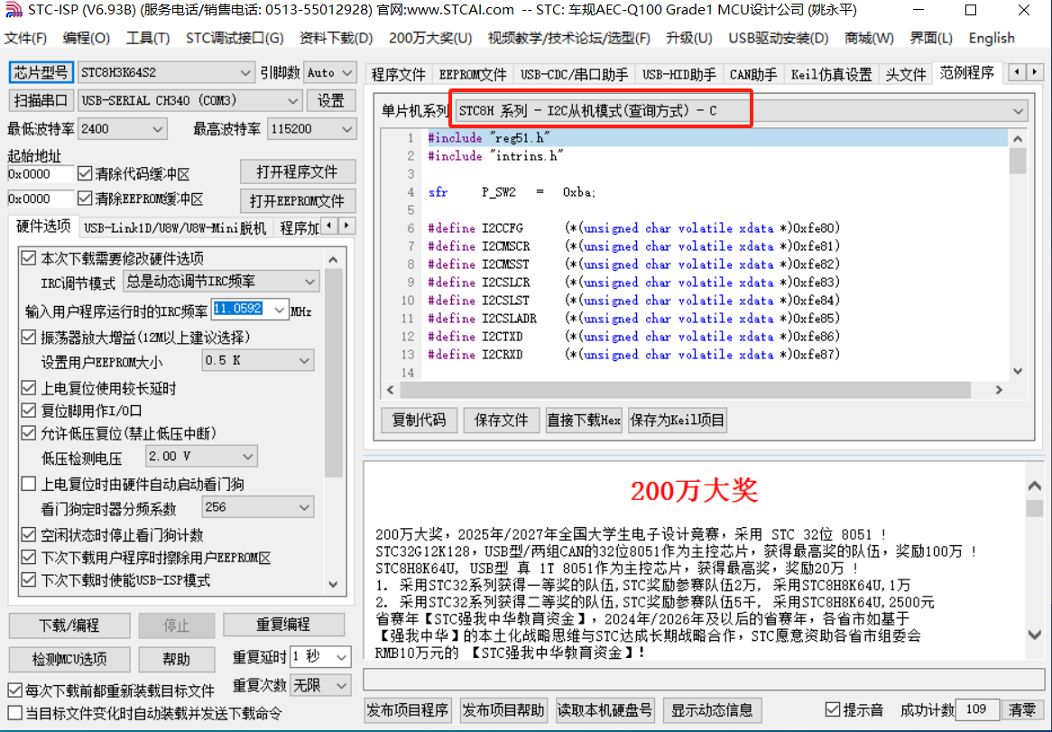Viewport: 1052px width, 732px height.
Task: Click code editor scroll up arrow
Action: click(1018, 139)
